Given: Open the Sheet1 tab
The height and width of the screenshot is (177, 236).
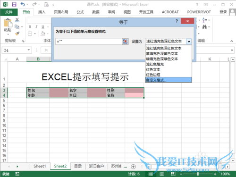Looking at the screenshot, I should point(40,166).
